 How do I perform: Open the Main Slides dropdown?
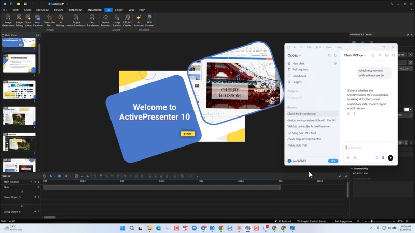[20, 35]
